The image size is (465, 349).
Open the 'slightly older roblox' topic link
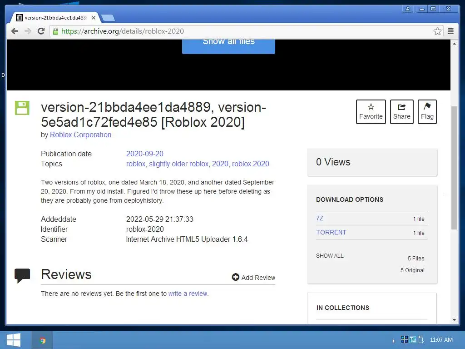point(179,164)
